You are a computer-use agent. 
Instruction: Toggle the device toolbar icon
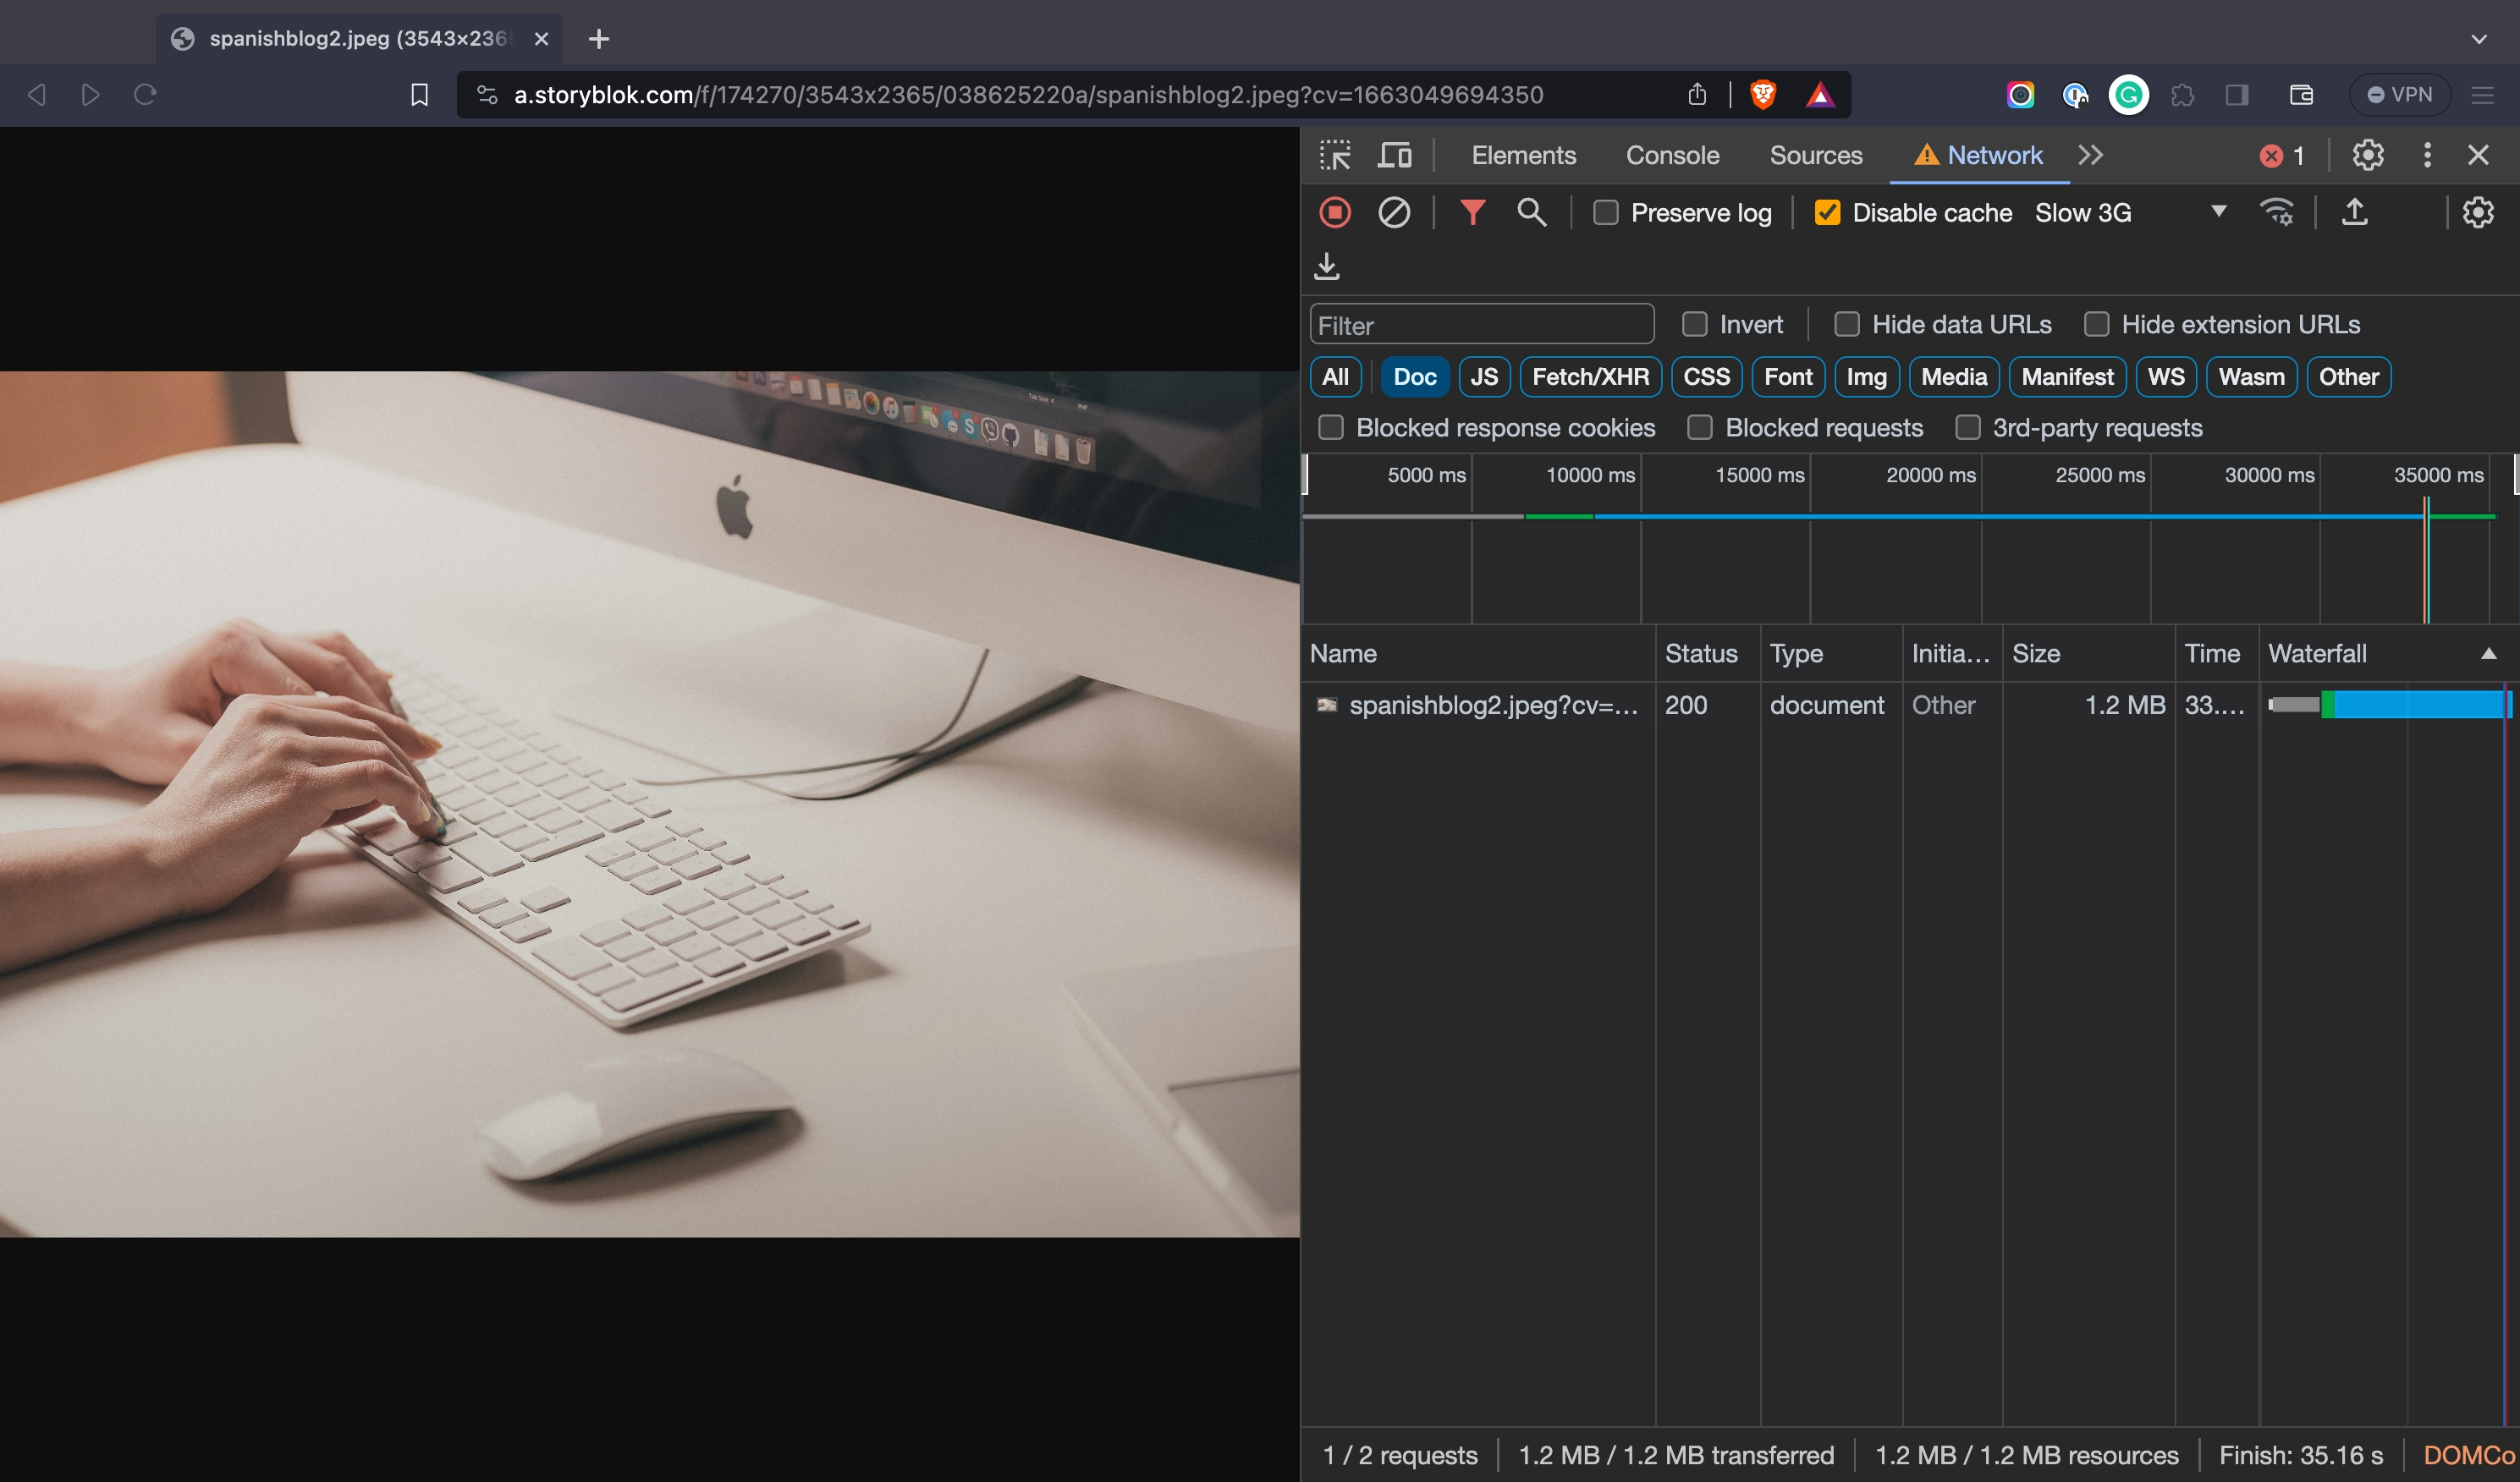pyautogui.click(x=1394, y=155)
